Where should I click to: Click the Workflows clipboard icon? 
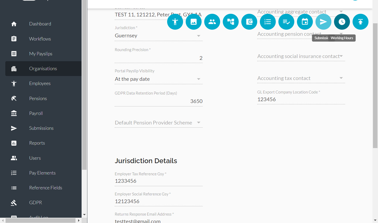point(14,39)
